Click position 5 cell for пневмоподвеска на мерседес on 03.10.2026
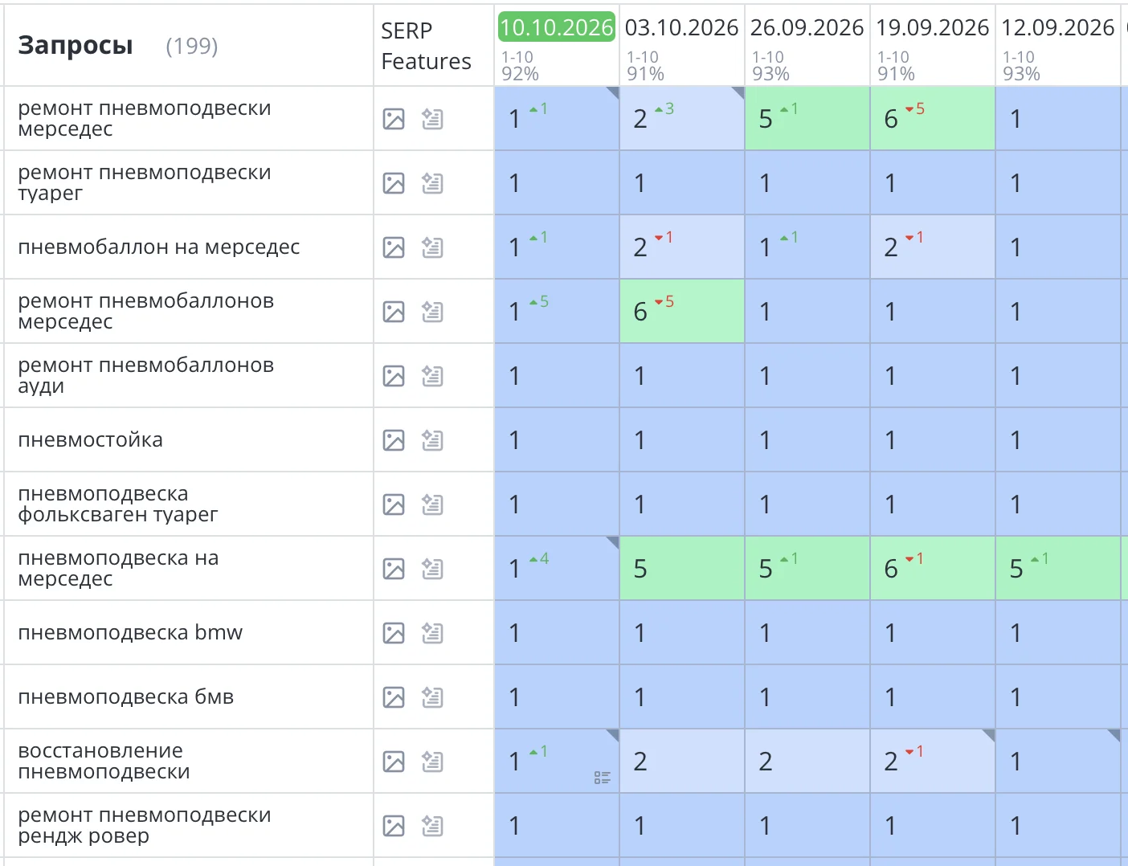This screenshot has width=1128, height=866. [x=682, y=568]
